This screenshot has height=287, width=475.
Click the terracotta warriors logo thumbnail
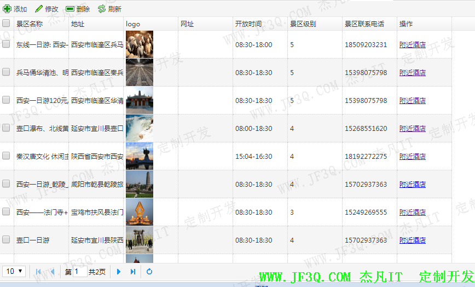(140, 44)
